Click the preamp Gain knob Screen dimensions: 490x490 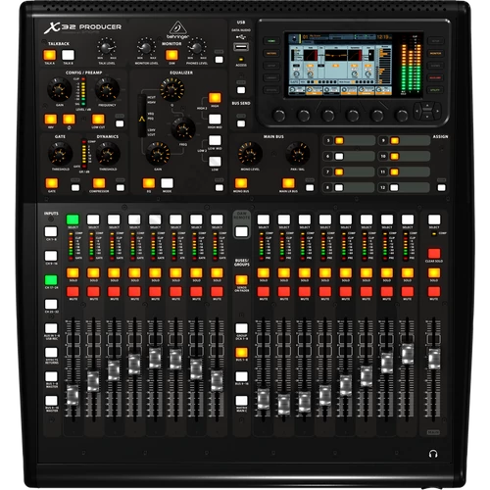[60, 89]
